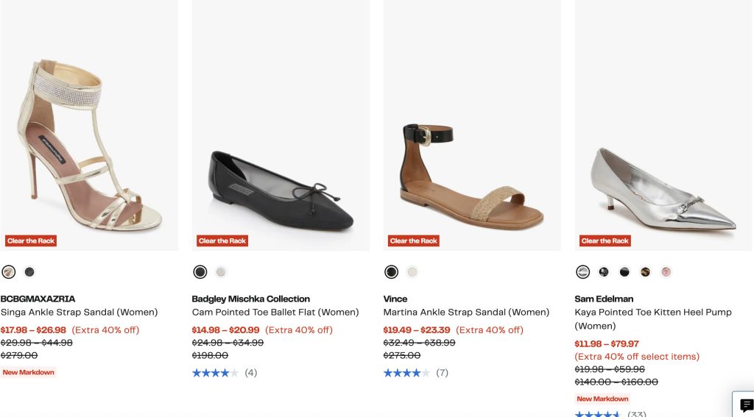Pick the light beige Cam flat swatch

[x=221, y=272]
